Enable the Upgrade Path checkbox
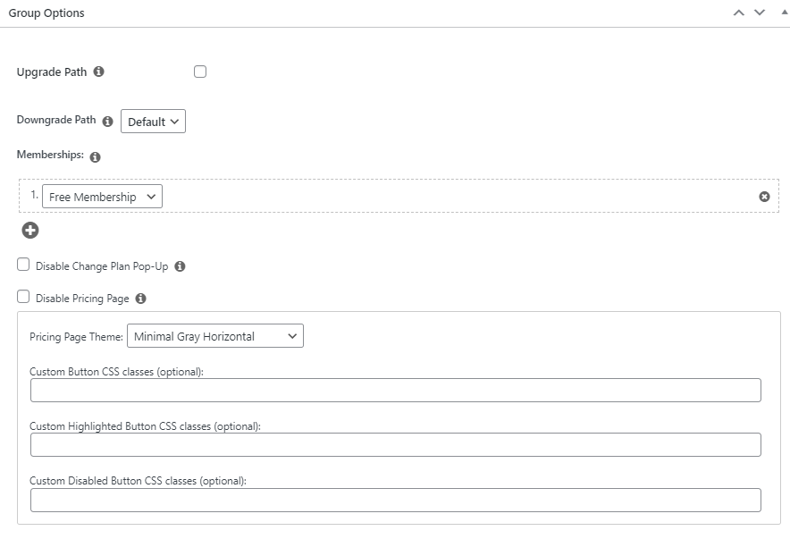 tap(200, 72)
